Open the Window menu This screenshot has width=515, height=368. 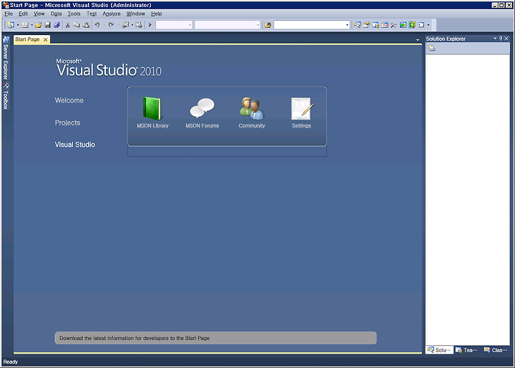click(136, 14)
